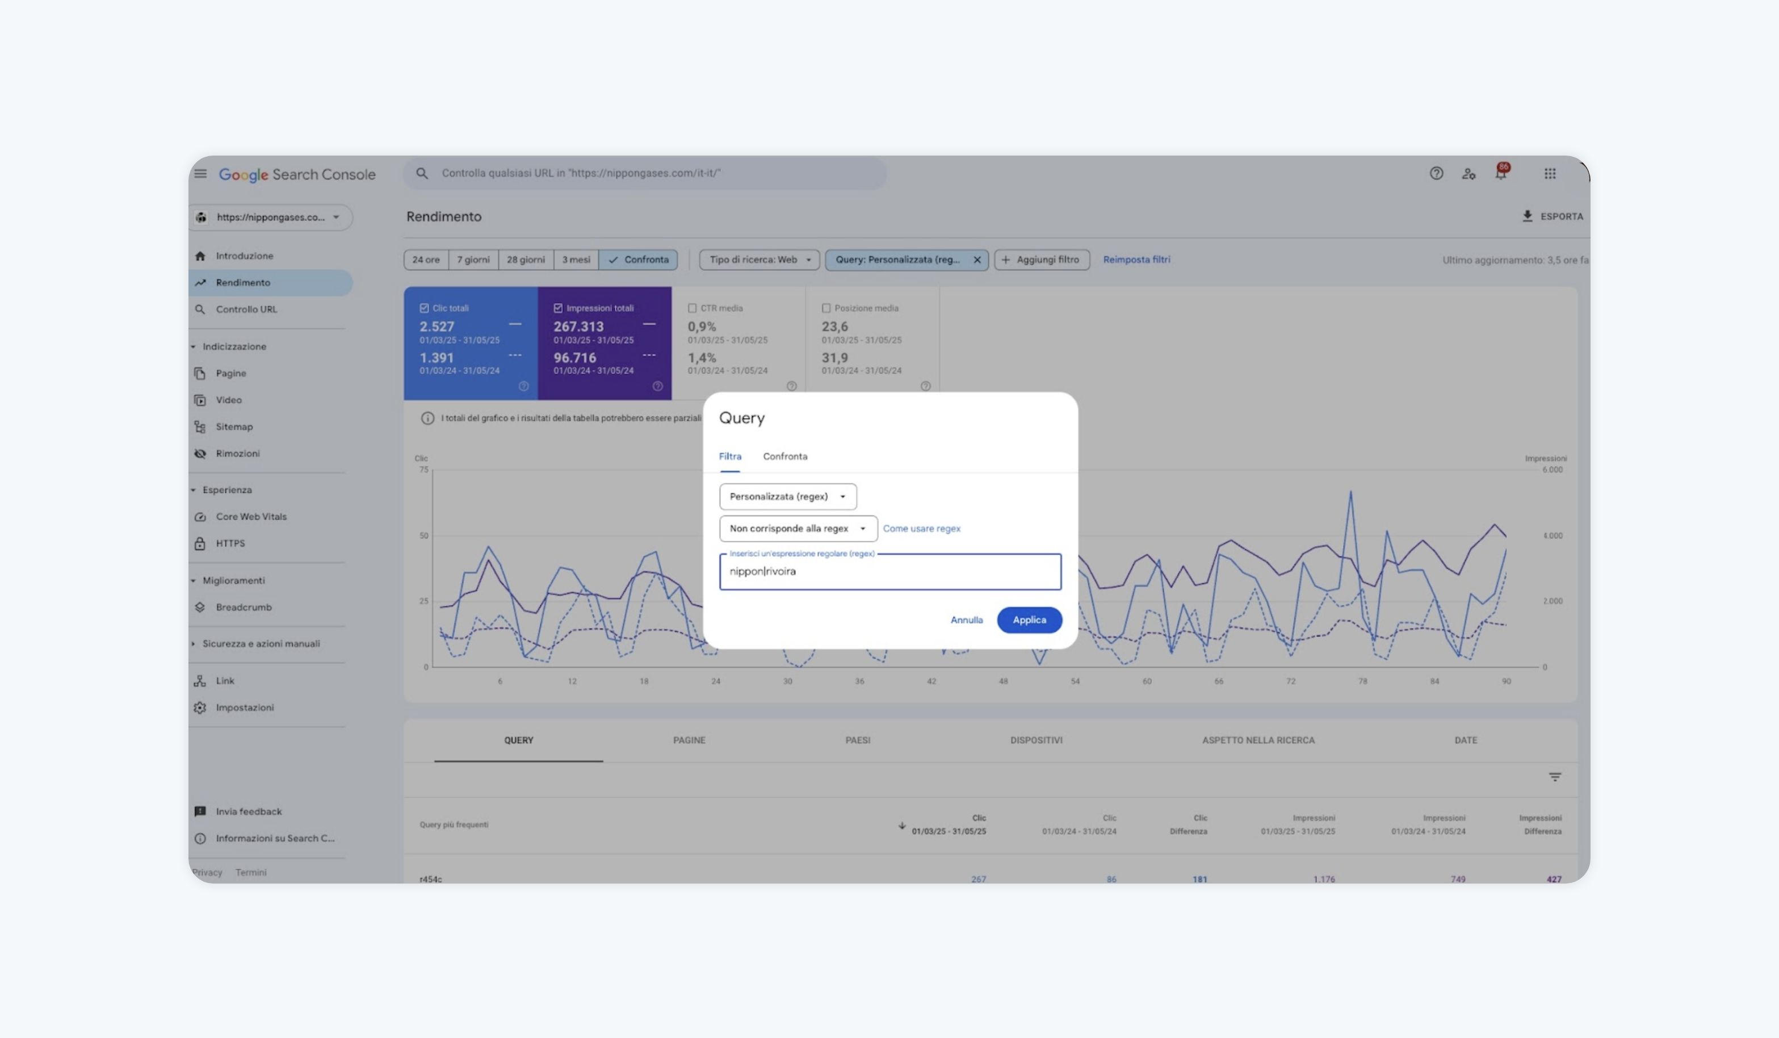The image size is (1779, 1038).
Task: Click the Link network icon
Action: [x=200, y=681]
